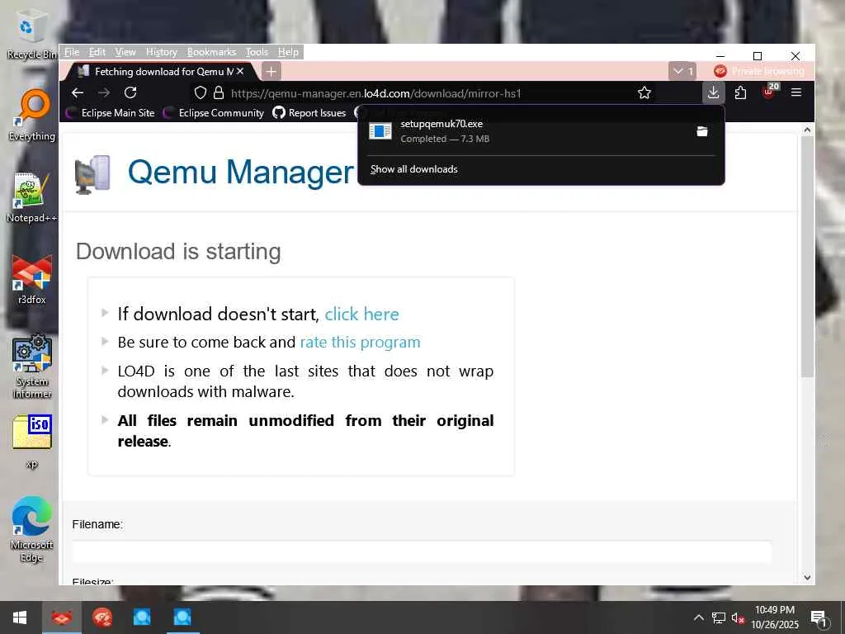Select the xp iso file on desktop
845x634 pixels.
[32, 441]
